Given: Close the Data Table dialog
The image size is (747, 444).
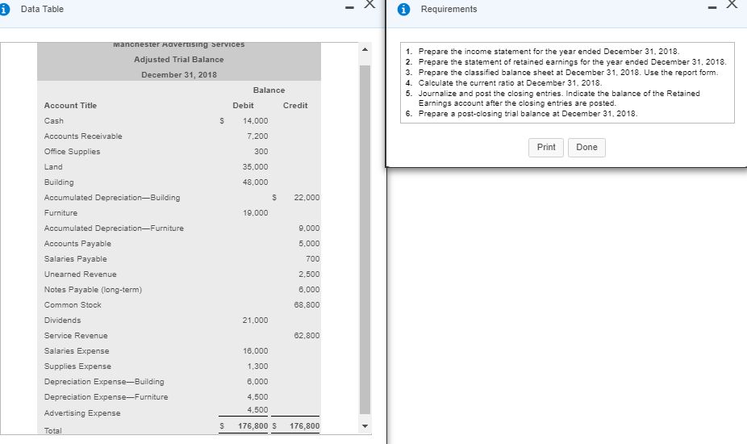Looking at the screenshot, I should [x=369, y=5].
